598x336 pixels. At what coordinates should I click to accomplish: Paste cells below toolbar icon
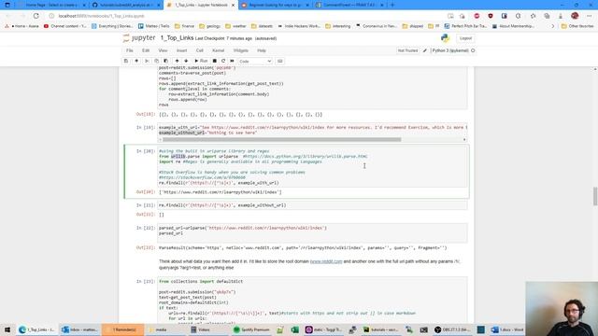click(x=166, y=61)
